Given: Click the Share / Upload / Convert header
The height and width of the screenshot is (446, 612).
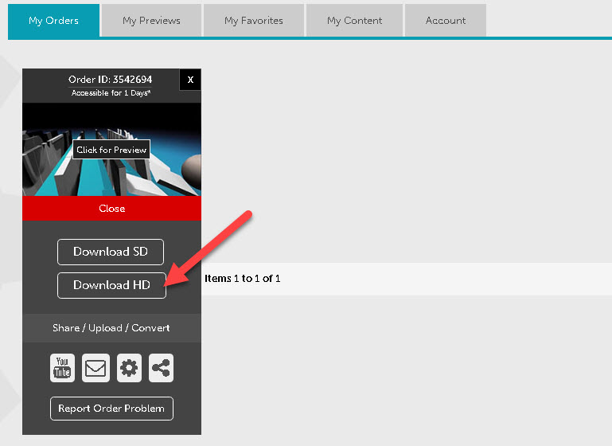Looking at the screenshot, I should click(111, 328).
